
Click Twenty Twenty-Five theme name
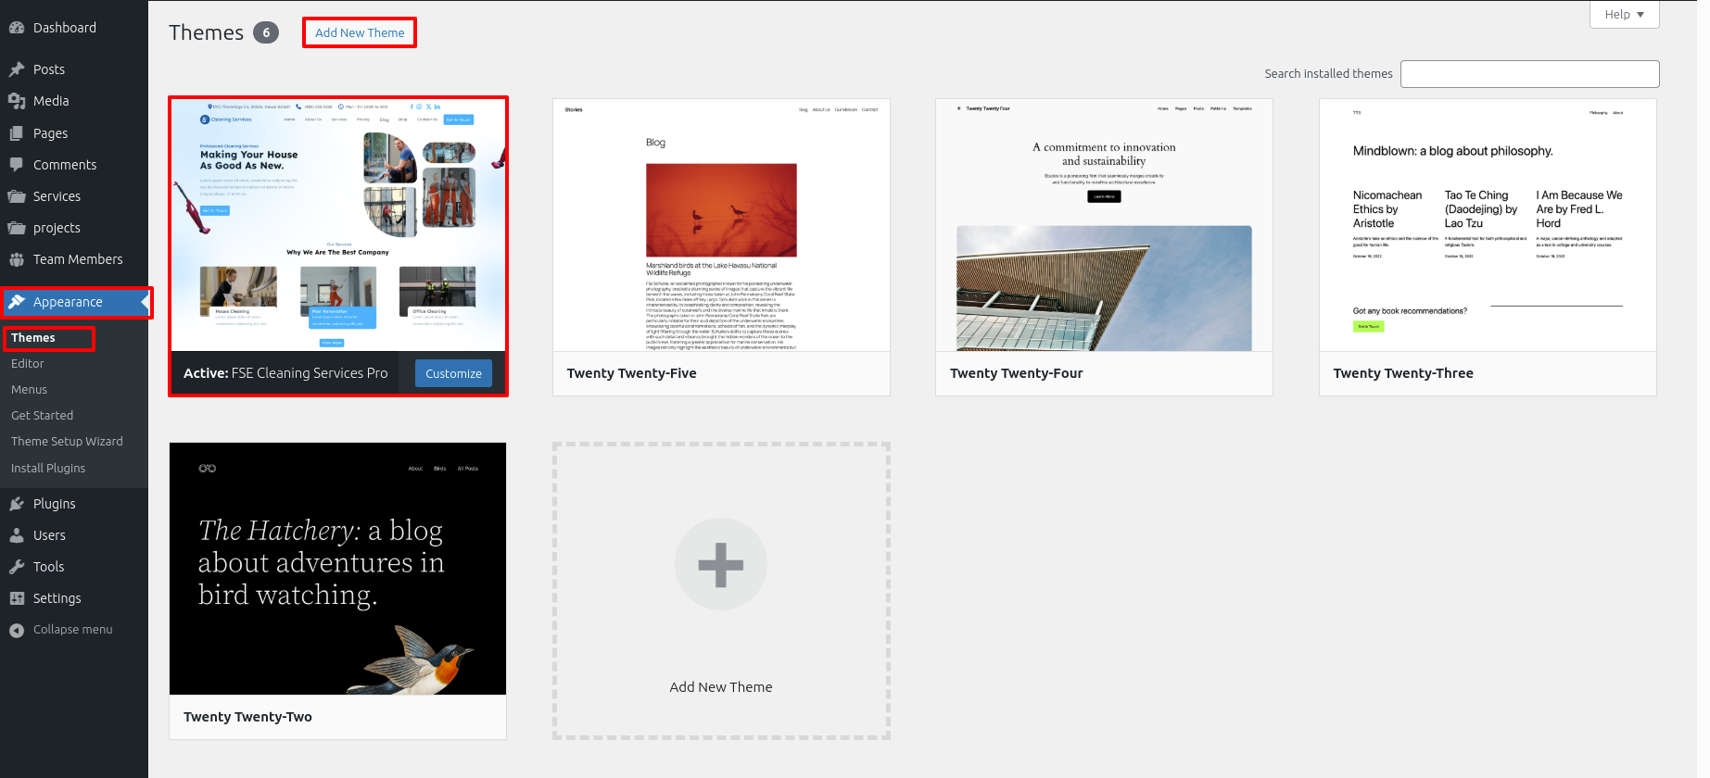point(632,373)
